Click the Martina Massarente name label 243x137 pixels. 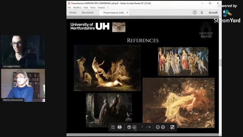tap(13, 100)
